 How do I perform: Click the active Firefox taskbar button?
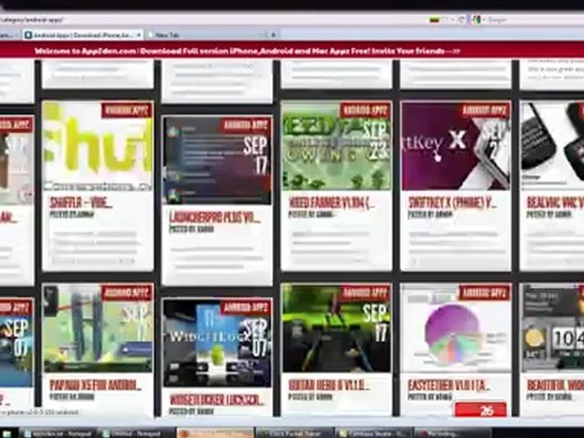coord(215,434)
